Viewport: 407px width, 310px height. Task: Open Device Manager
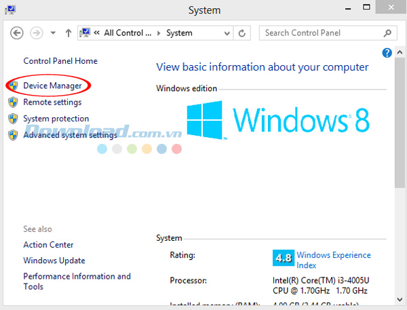[x=52, y=85]
